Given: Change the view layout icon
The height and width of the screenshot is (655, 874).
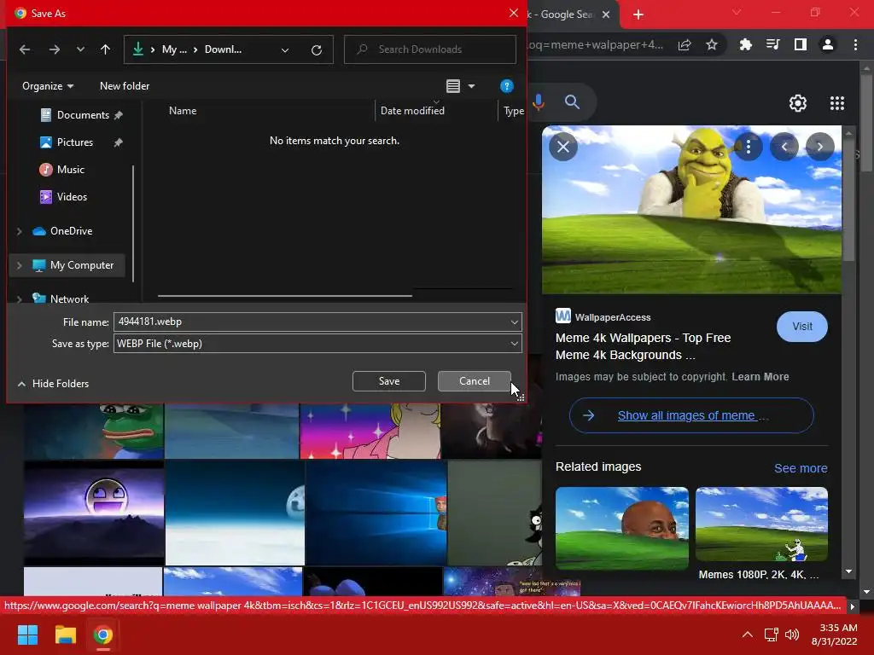Looking at the screenshot, I should point(453,86).
